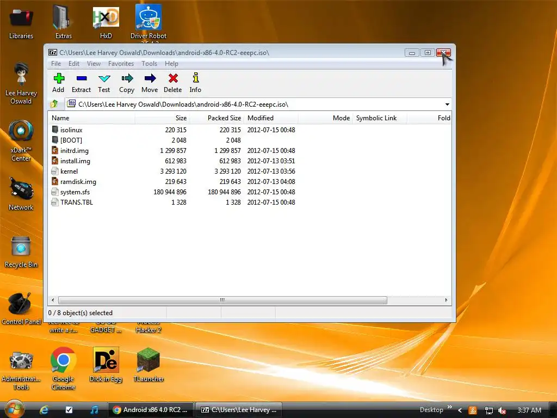Open the Extras desktop icon

63,22
